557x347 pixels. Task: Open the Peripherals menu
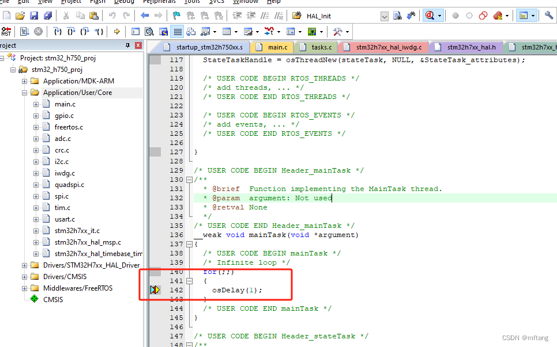(160, 2)
